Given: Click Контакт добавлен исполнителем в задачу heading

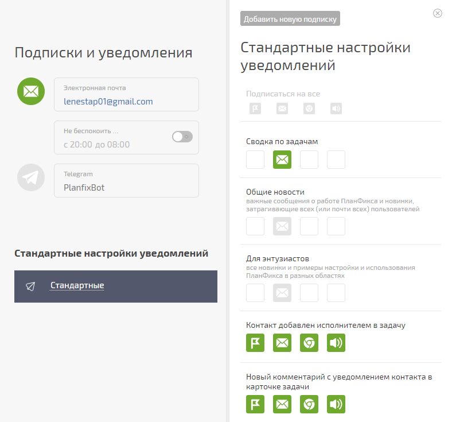Looking at the screenshot, I should point(325,325).
